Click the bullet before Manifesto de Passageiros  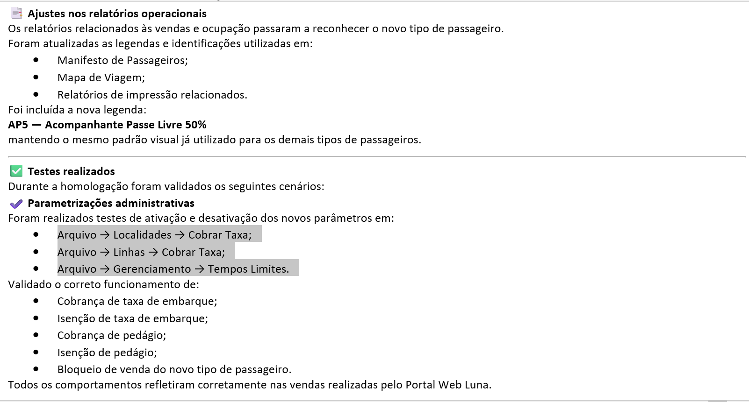coord(36,60)
